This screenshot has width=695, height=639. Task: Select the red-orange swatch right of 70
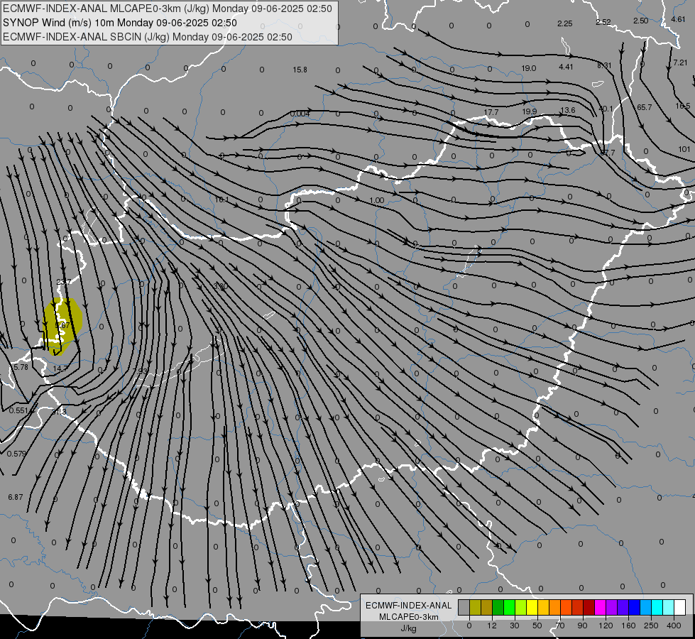click(567, 607)
